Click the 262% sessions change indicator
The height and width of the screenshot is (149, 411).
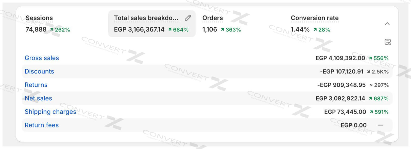[x=60, y=30]
